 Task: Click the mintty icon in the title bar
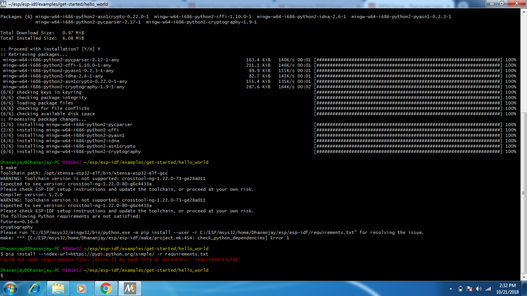3,4
